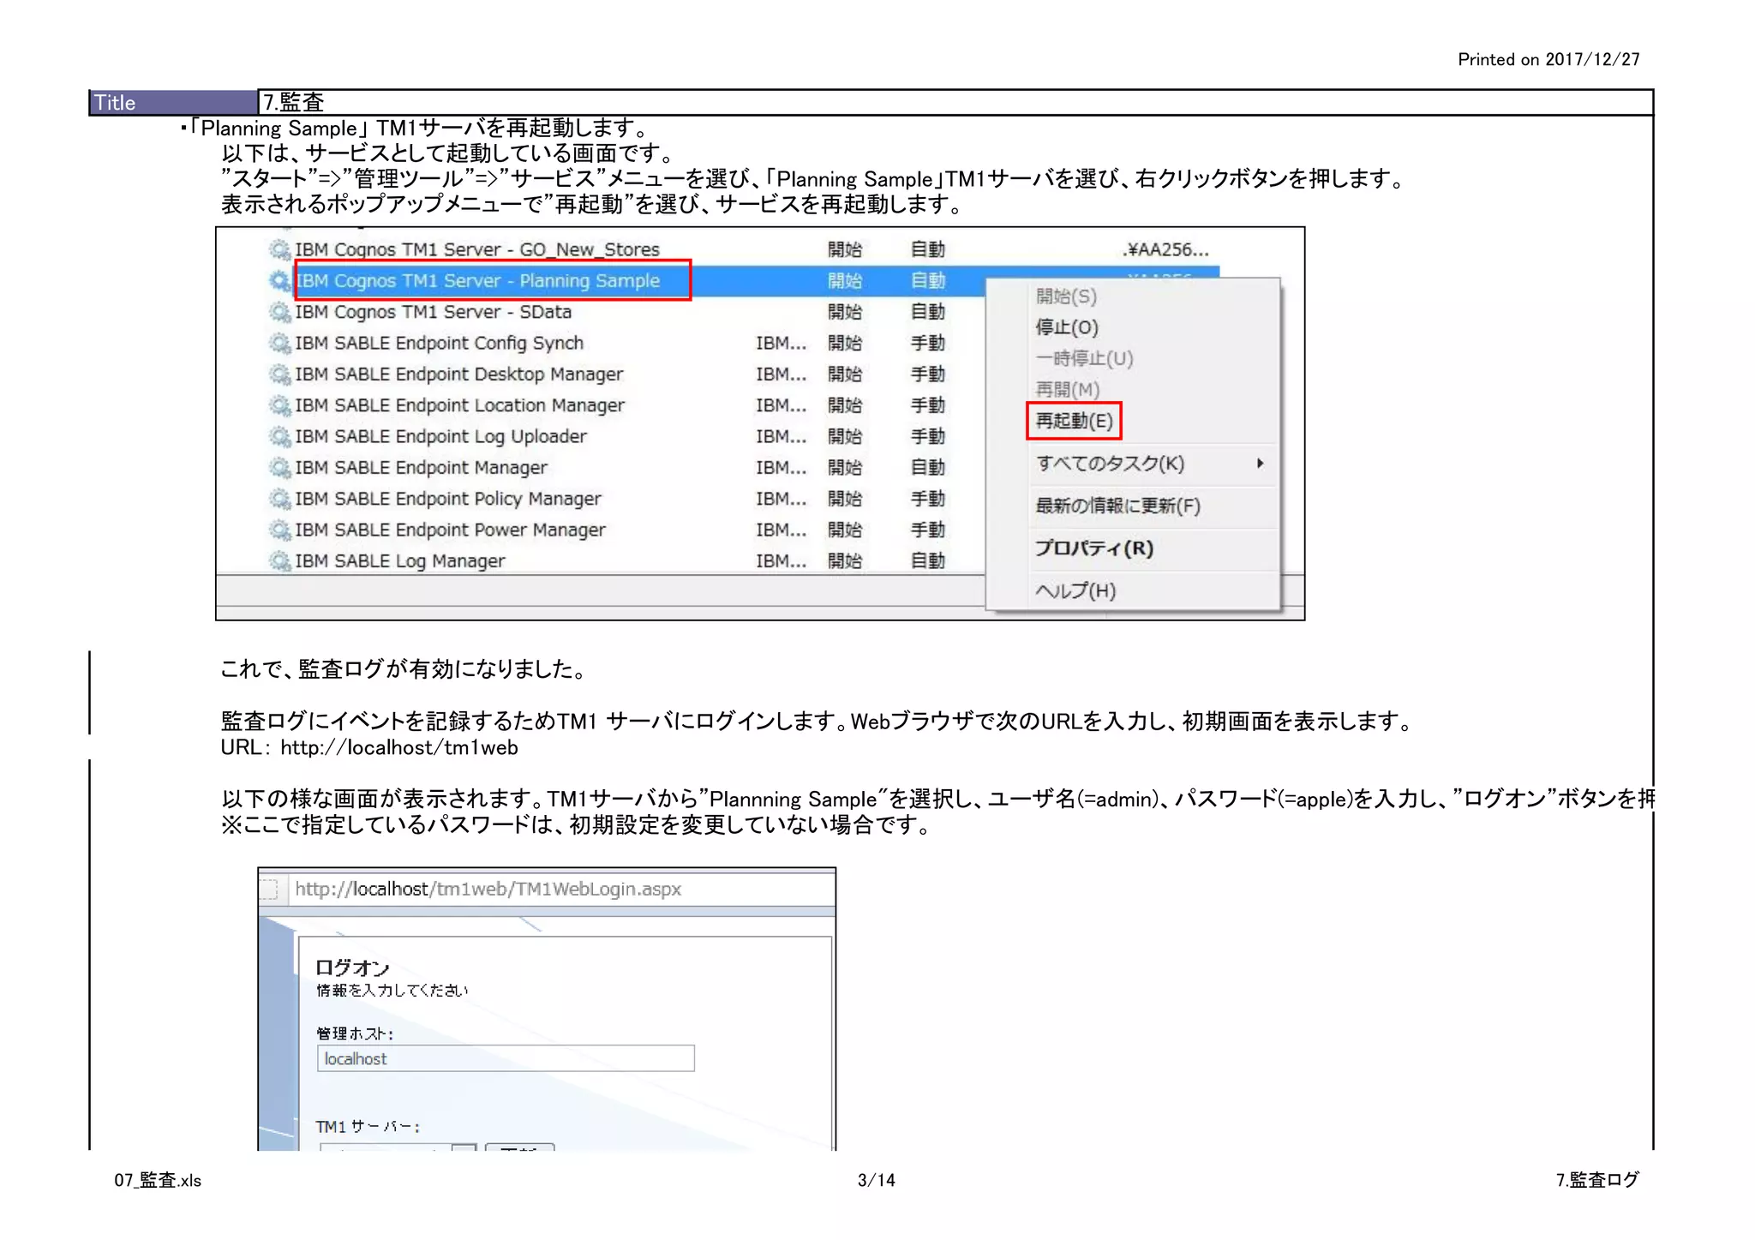Click 手動 startup type of Config Synch
The width and height of the screenshot is (1755, 1240).
tap(927, 343)
